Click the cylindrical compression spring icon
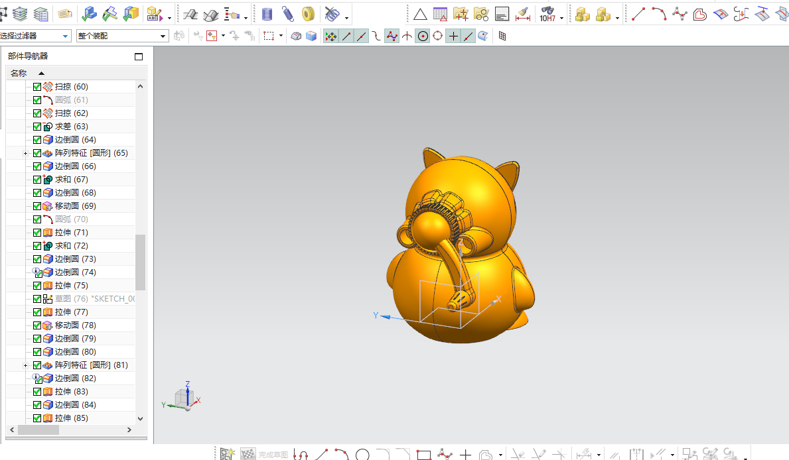This screenshot has width=789, height=460. pos(267,14)
